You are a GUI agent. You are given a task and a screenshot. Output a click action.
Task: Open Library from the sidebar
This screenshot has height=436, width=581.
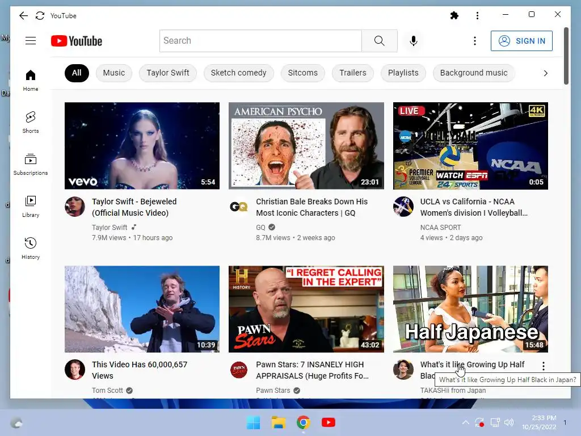pyautogui.click(x=31, y=207)
